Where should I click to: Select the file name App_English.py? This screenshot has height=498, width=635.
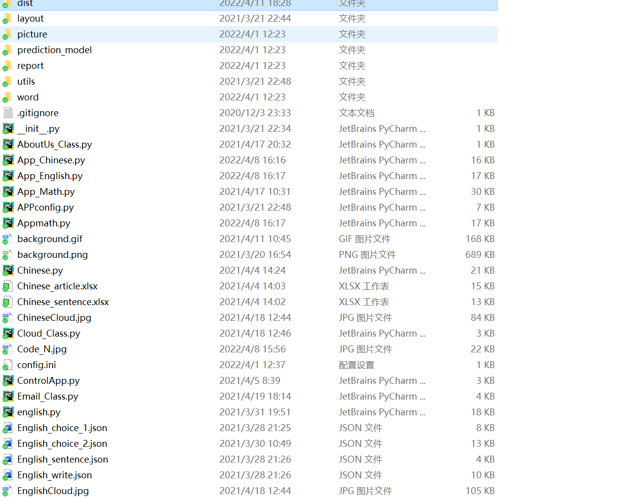(x=50, y=176)
